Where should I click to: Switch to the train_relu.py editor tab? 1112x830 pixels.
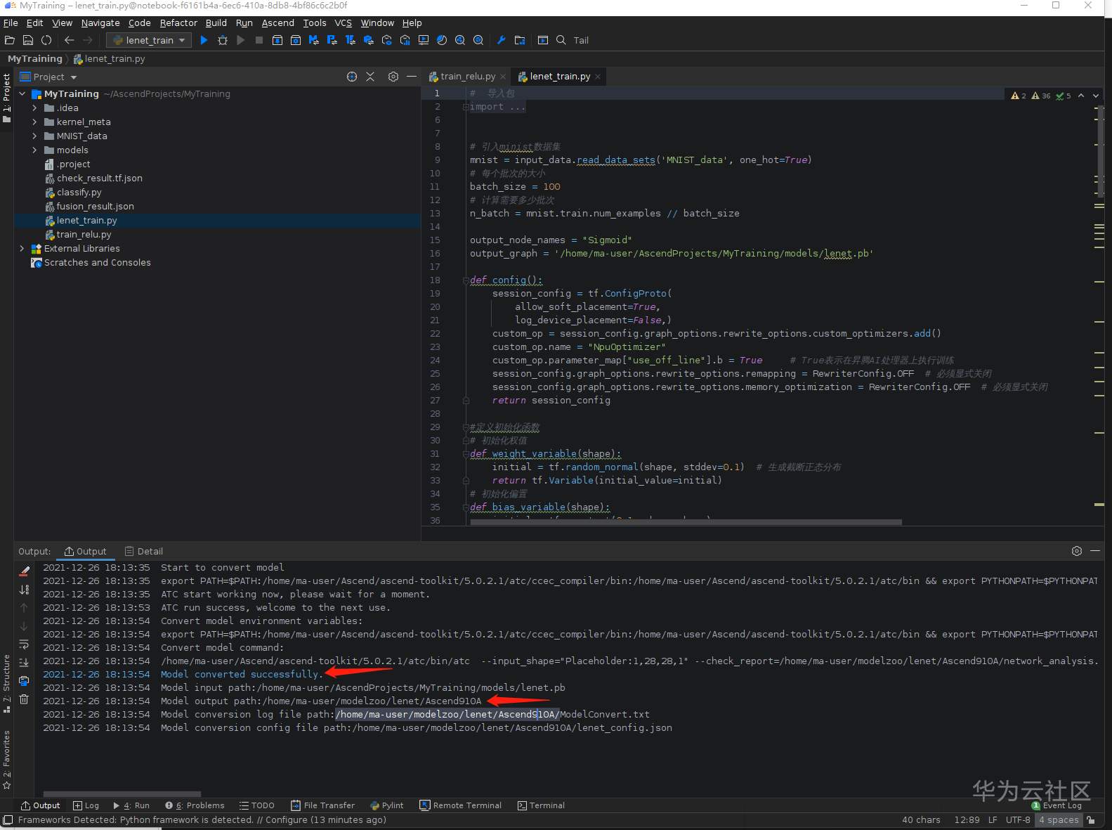pos(467,77)
